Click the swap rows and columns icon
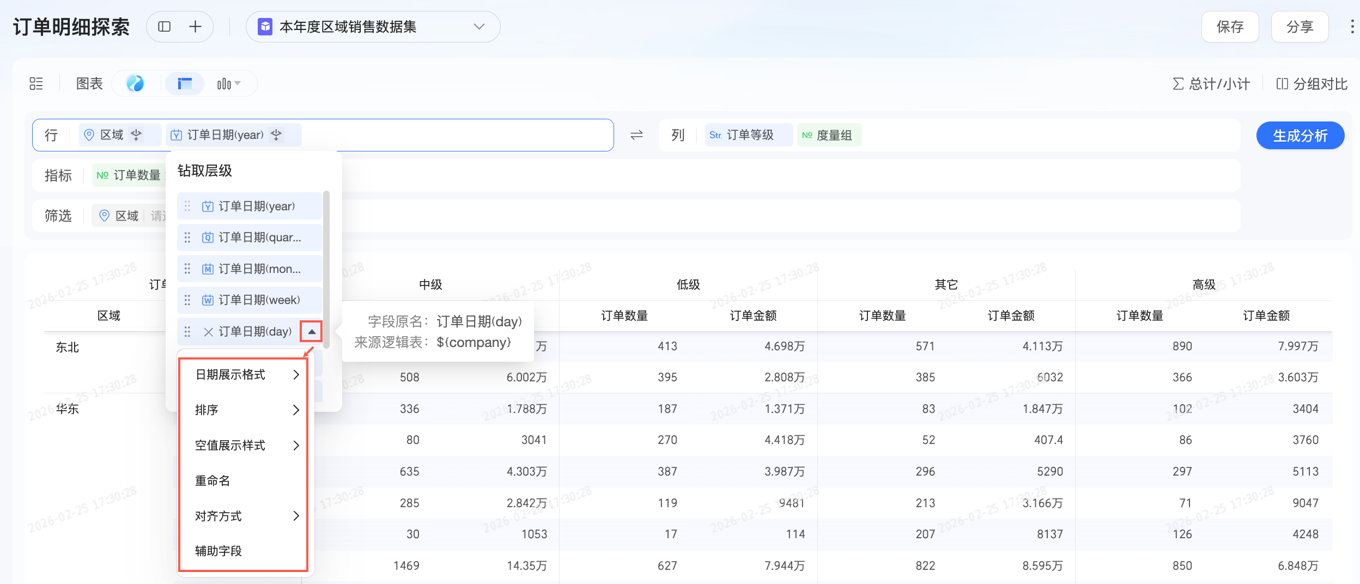The width and height of the screenshot is (1360, 584). pyautogui.click(x=636, y=135)
